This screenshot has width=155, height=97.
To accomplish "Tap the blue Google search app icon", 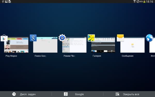I will [33, 38].
